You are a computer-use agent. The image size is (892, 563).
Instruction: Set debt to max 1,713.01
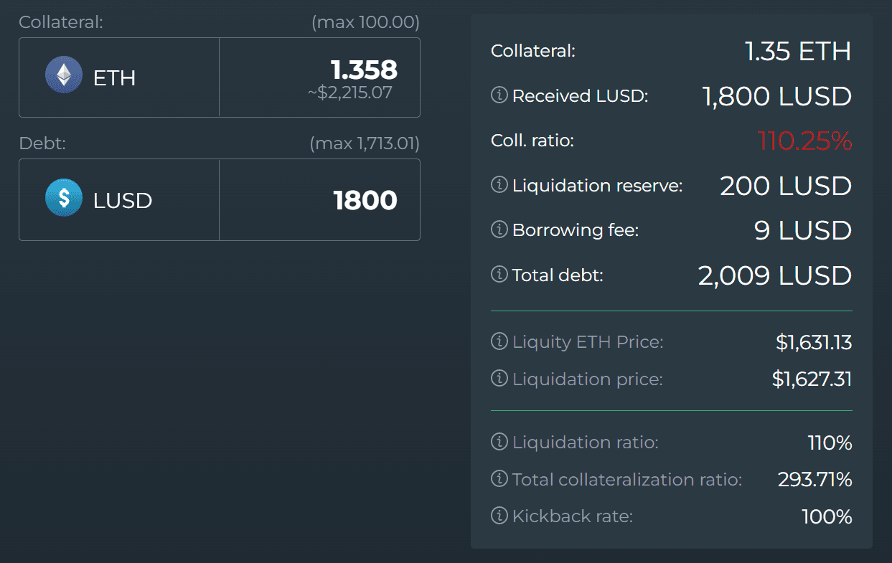click(365, 144)
